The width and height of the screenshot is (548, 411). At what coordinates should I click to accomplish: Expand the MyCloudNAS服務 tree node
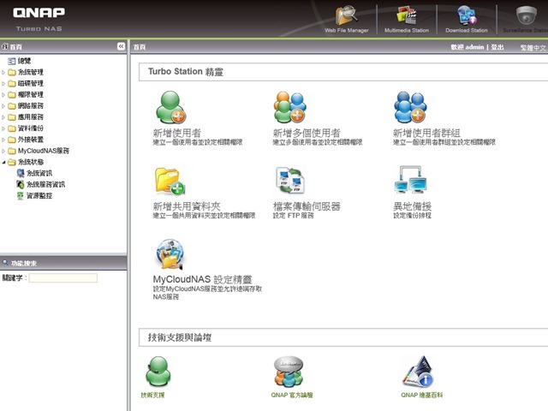point(3,151)
